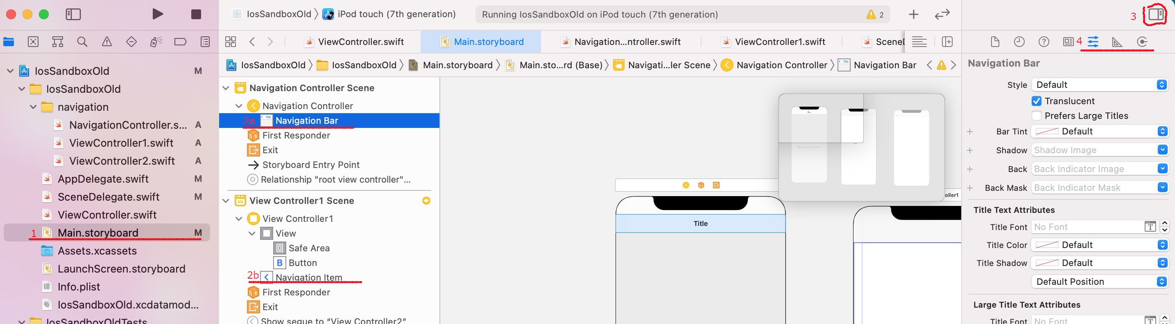Click Navigation Controller in jump bar
The height and width of the screenshot is (324, 1175).
click(775, 65)
